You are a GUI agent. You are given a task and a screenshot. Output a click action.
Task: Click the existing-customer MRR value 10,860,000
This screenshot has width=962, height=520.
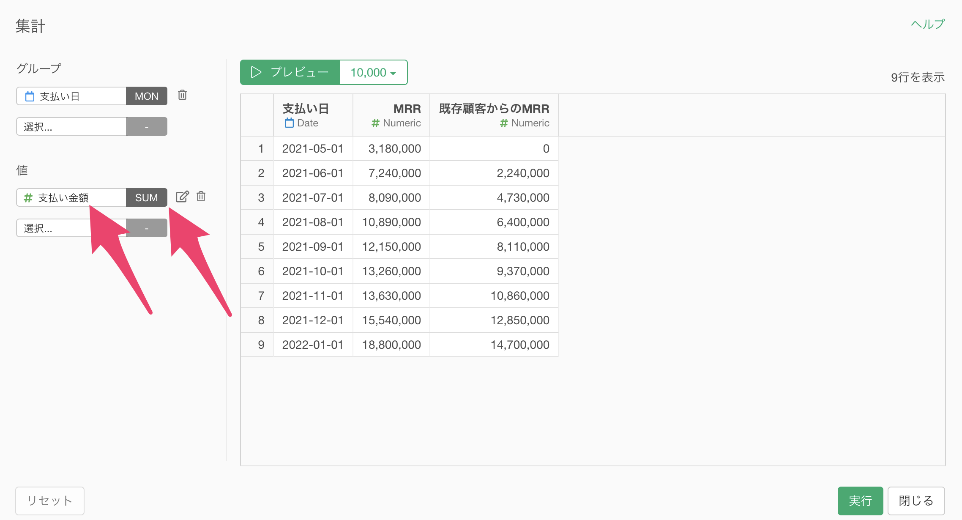pos(494,296)
